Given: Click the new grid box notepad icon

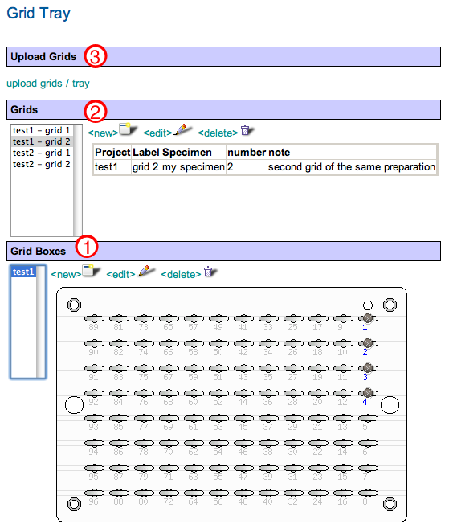Looking at the screenshot, I should tap(92, 271).
